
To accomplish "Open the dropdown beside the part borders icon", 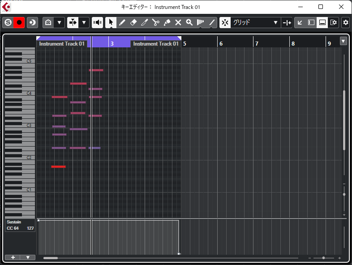I will tap(59, 22).
